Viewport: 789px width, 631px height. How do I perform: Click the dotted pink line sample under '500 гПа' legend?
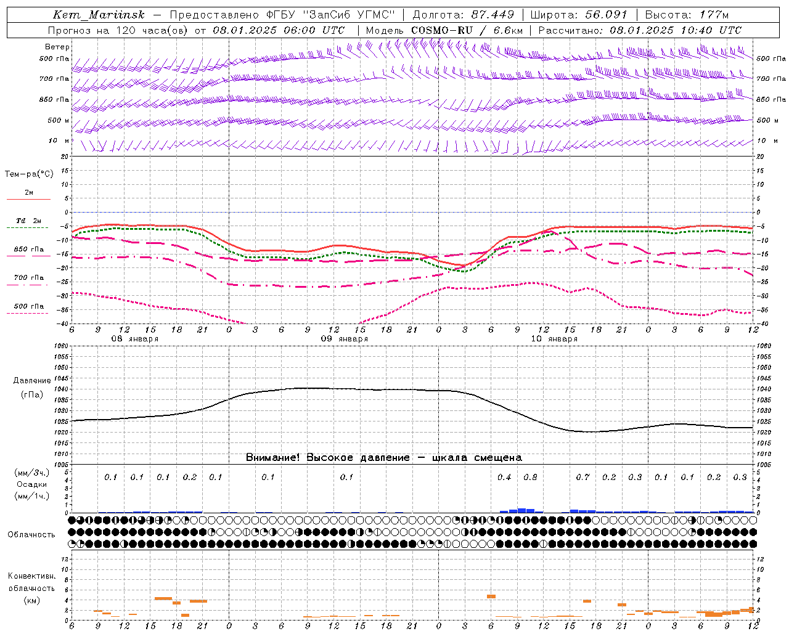click(x=28, y=314)
